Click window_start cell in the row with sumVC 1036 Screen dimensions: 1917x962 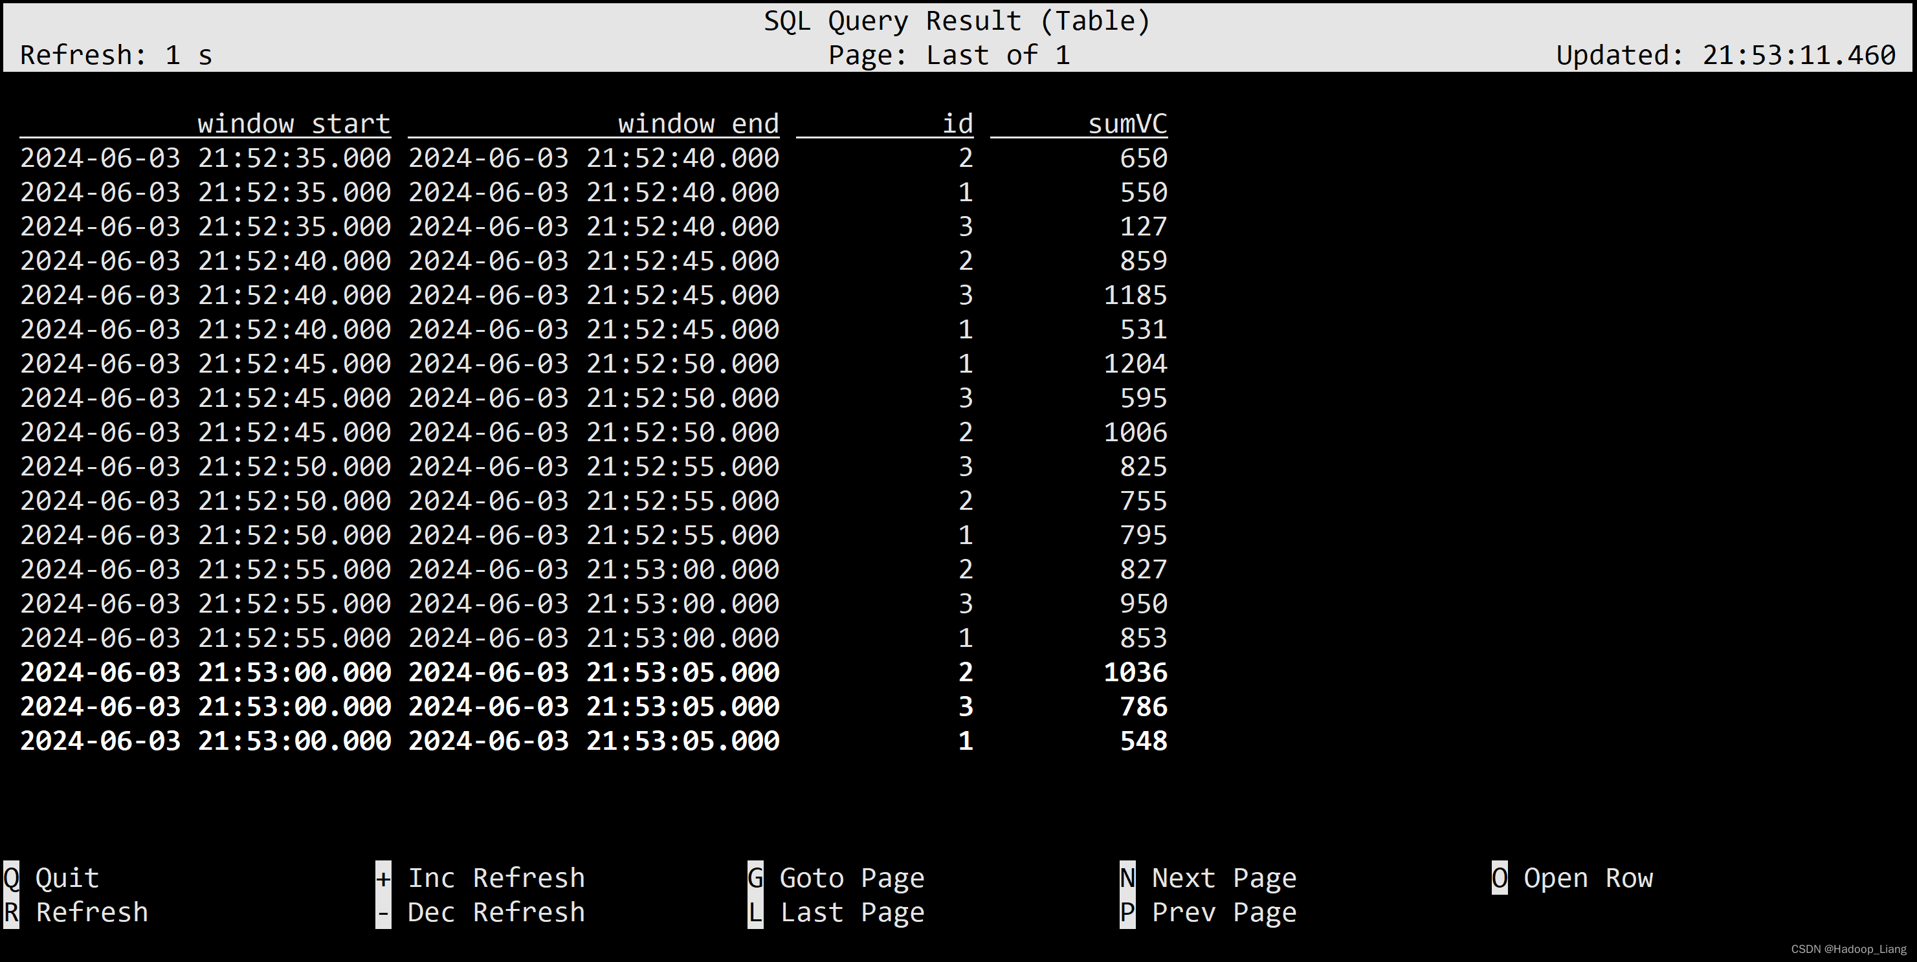coord(205,672)
